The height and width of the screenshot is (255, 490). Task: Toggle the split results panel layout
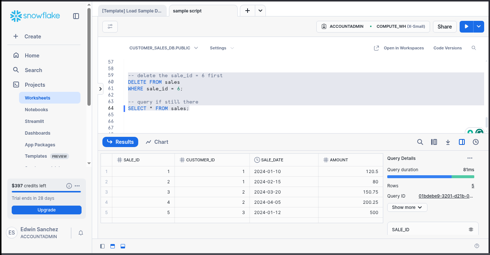(461, 142)
